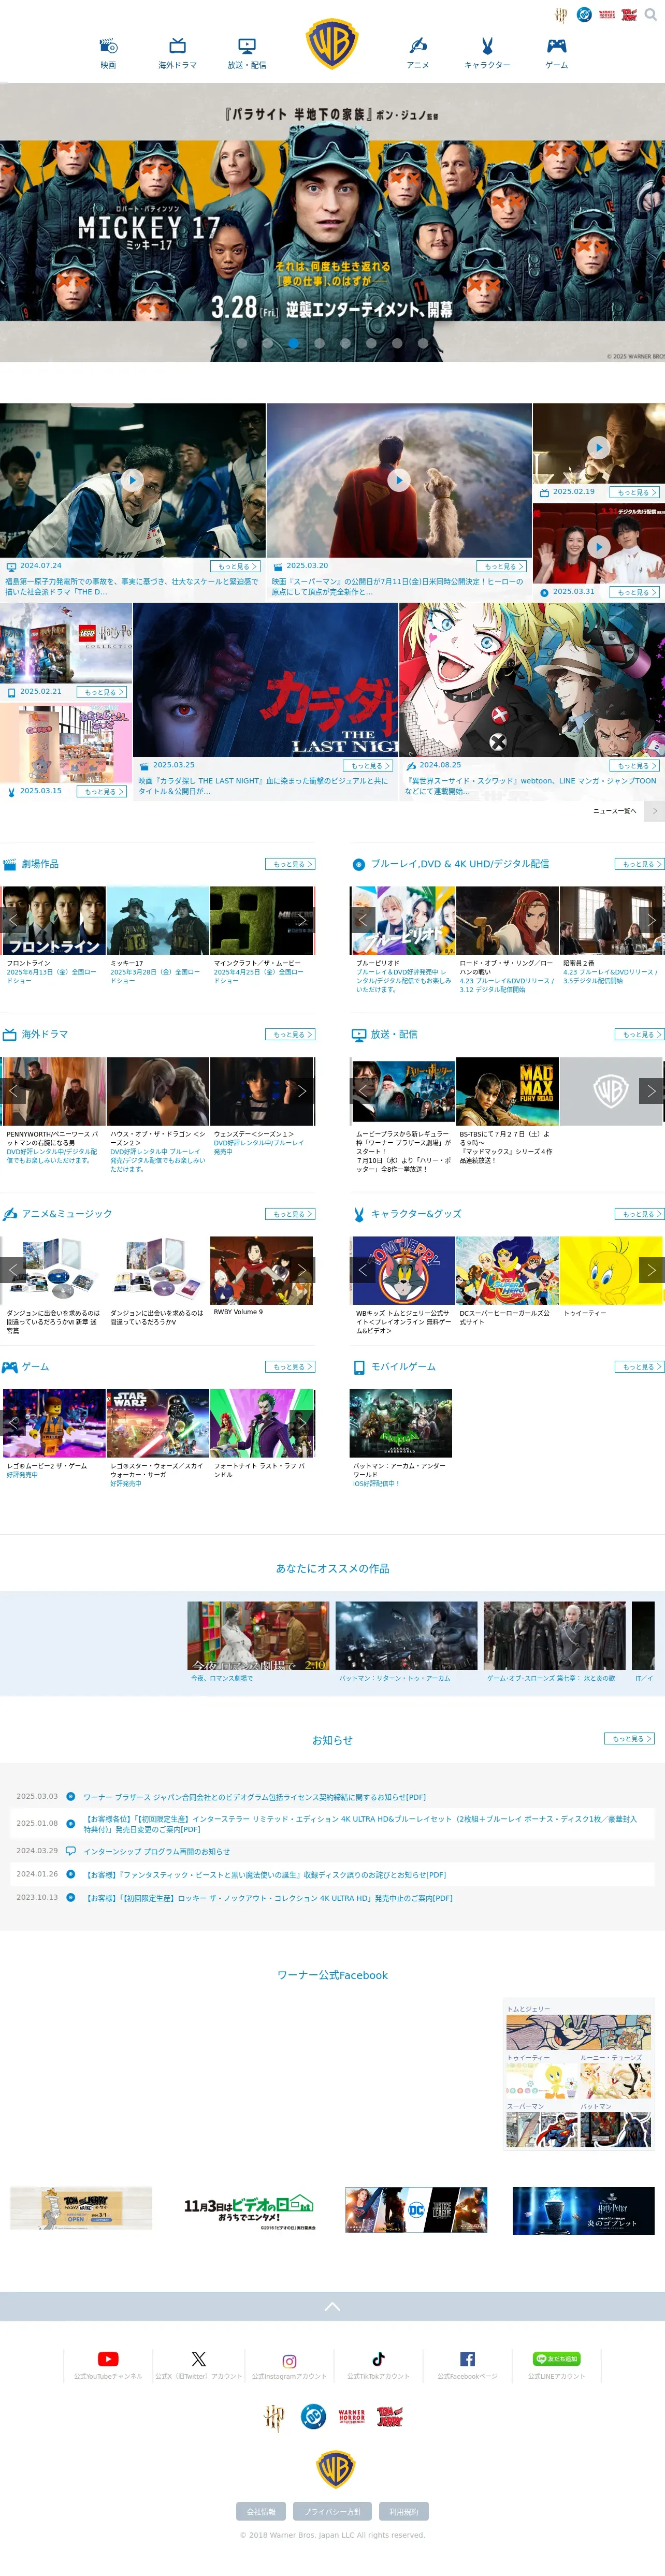Select the active blue third carousel dot
This screenshot has width=665, height=2576.
(293, 343)
